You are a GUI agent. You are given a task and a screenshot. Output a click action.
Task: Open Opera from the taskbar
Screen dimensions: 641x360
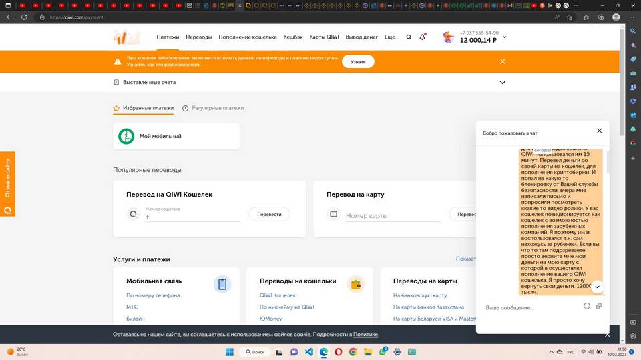coord(338,352)
